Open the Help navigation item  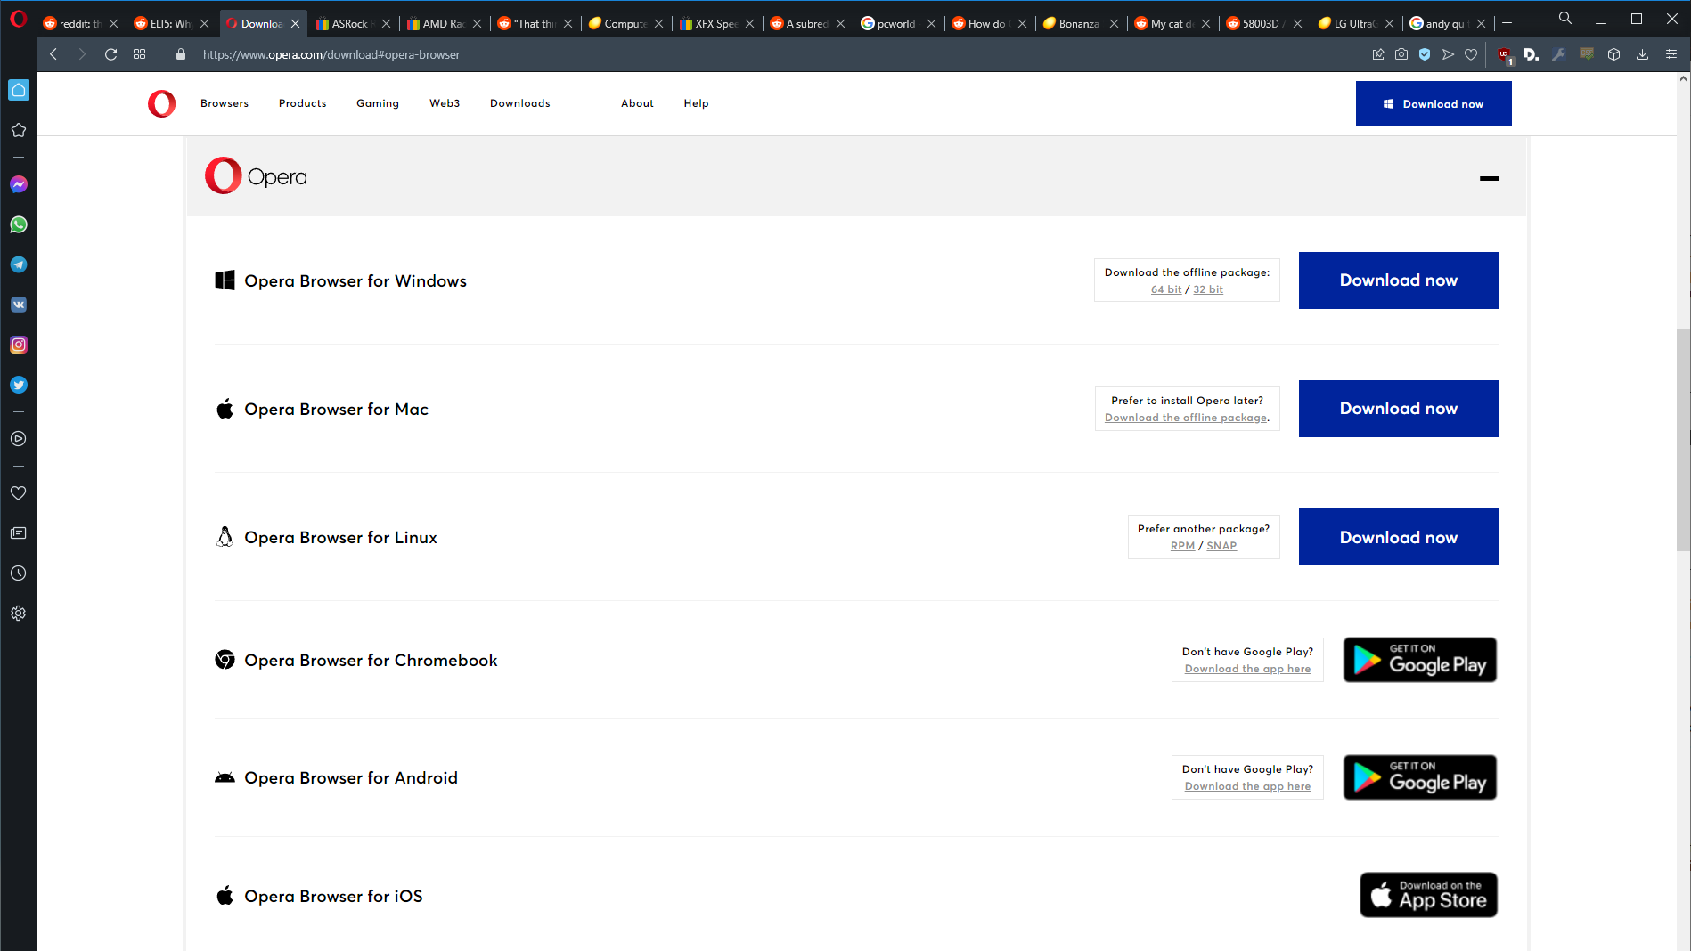[x=697, y=103]
